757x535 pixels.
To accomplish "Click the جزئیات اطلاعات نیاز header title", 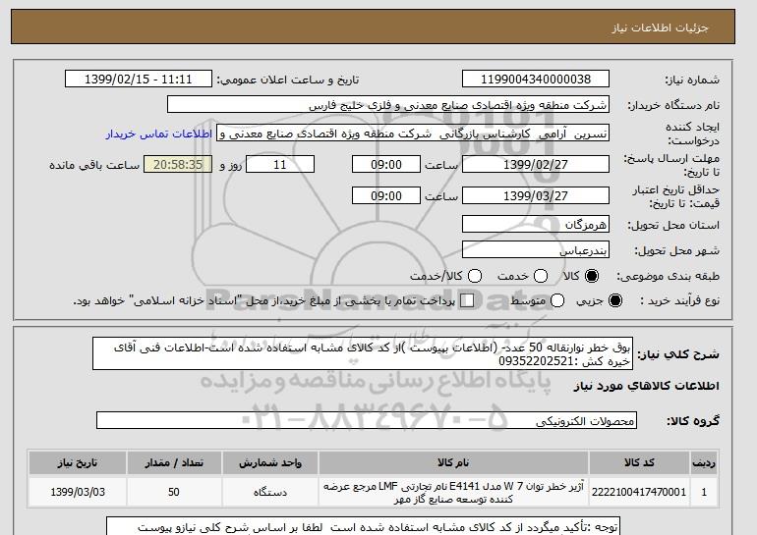I will [x=660, y=27].
